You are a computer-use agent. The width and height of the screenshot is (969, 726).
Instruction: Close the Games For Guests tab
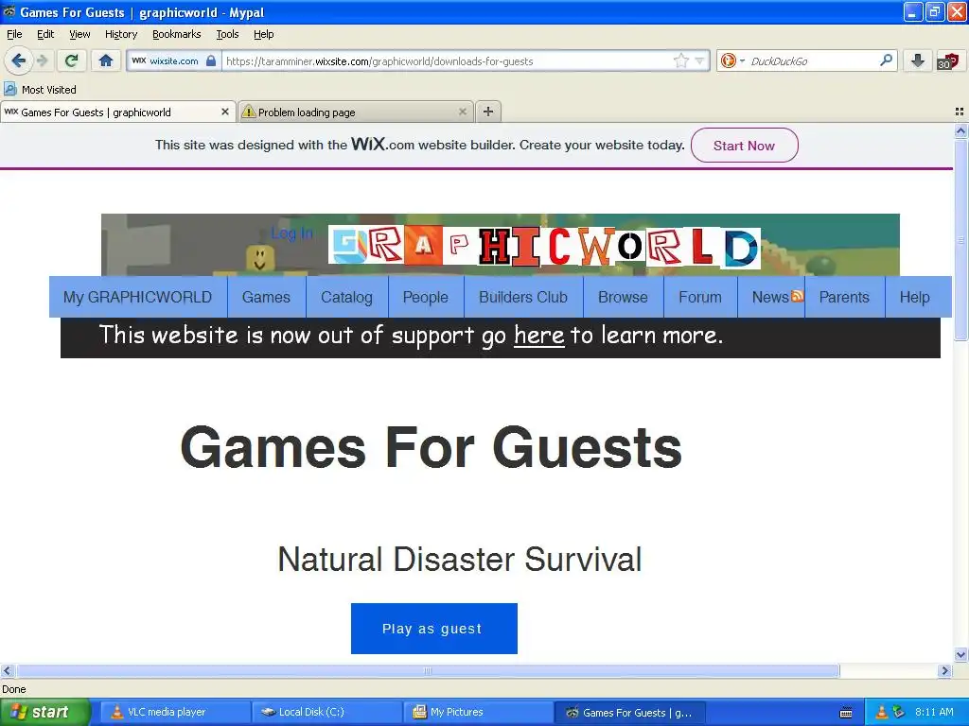225,112
